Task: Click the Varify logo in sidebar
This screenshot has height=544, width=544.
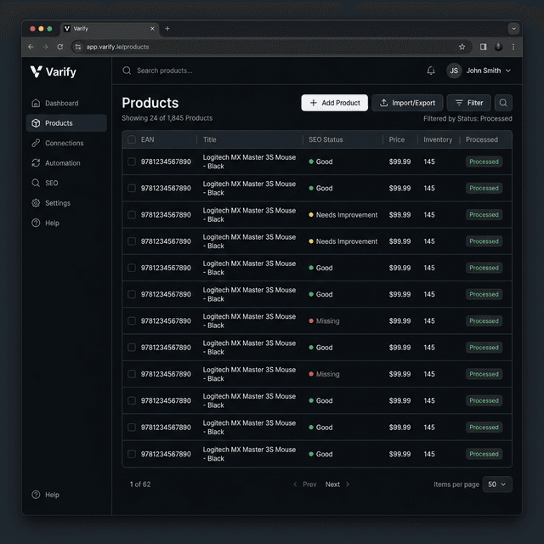Action: [53, 71]
